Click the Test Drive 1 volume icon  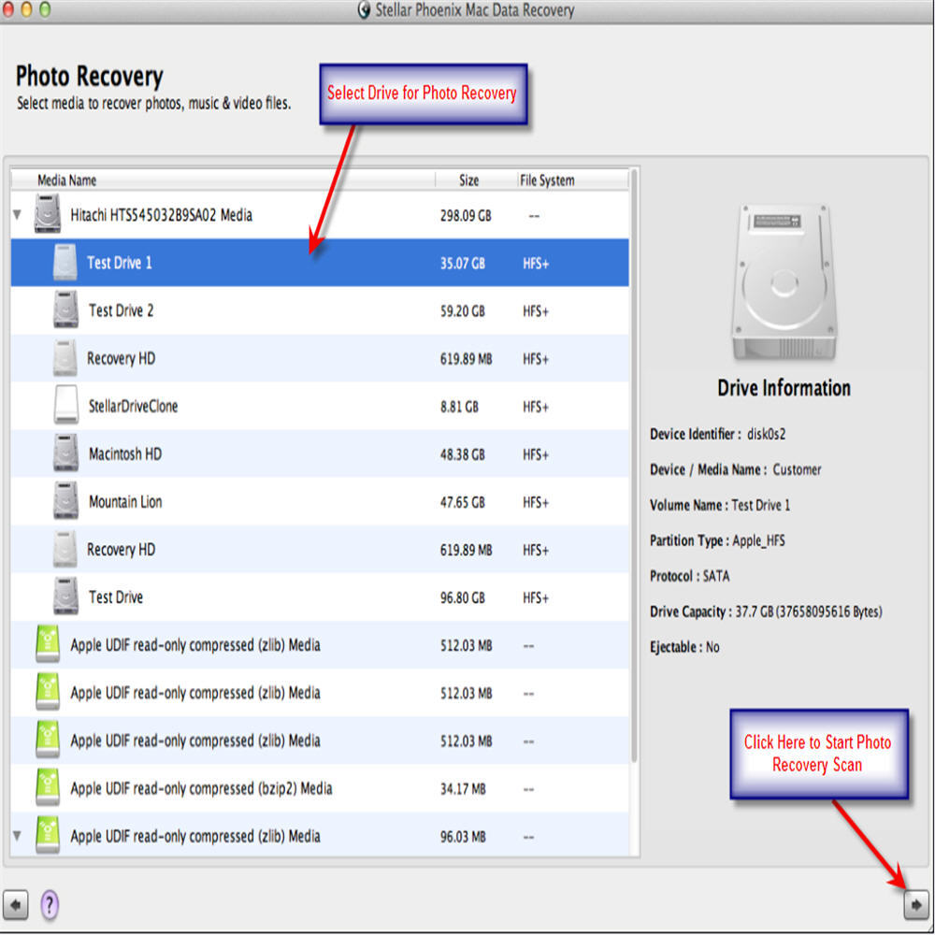coord(65,262)
